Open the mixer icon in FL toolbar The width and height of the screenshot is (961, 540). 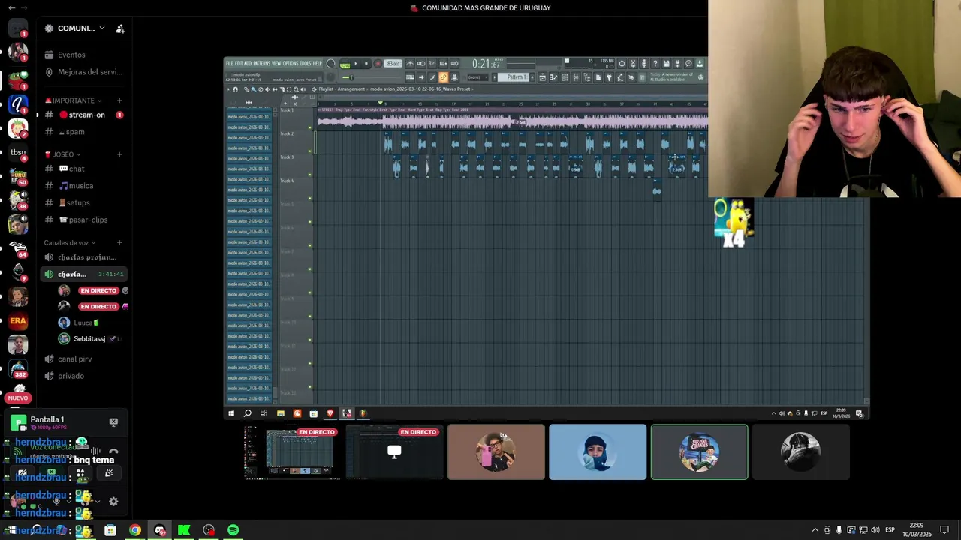click(x=576, y=77)
